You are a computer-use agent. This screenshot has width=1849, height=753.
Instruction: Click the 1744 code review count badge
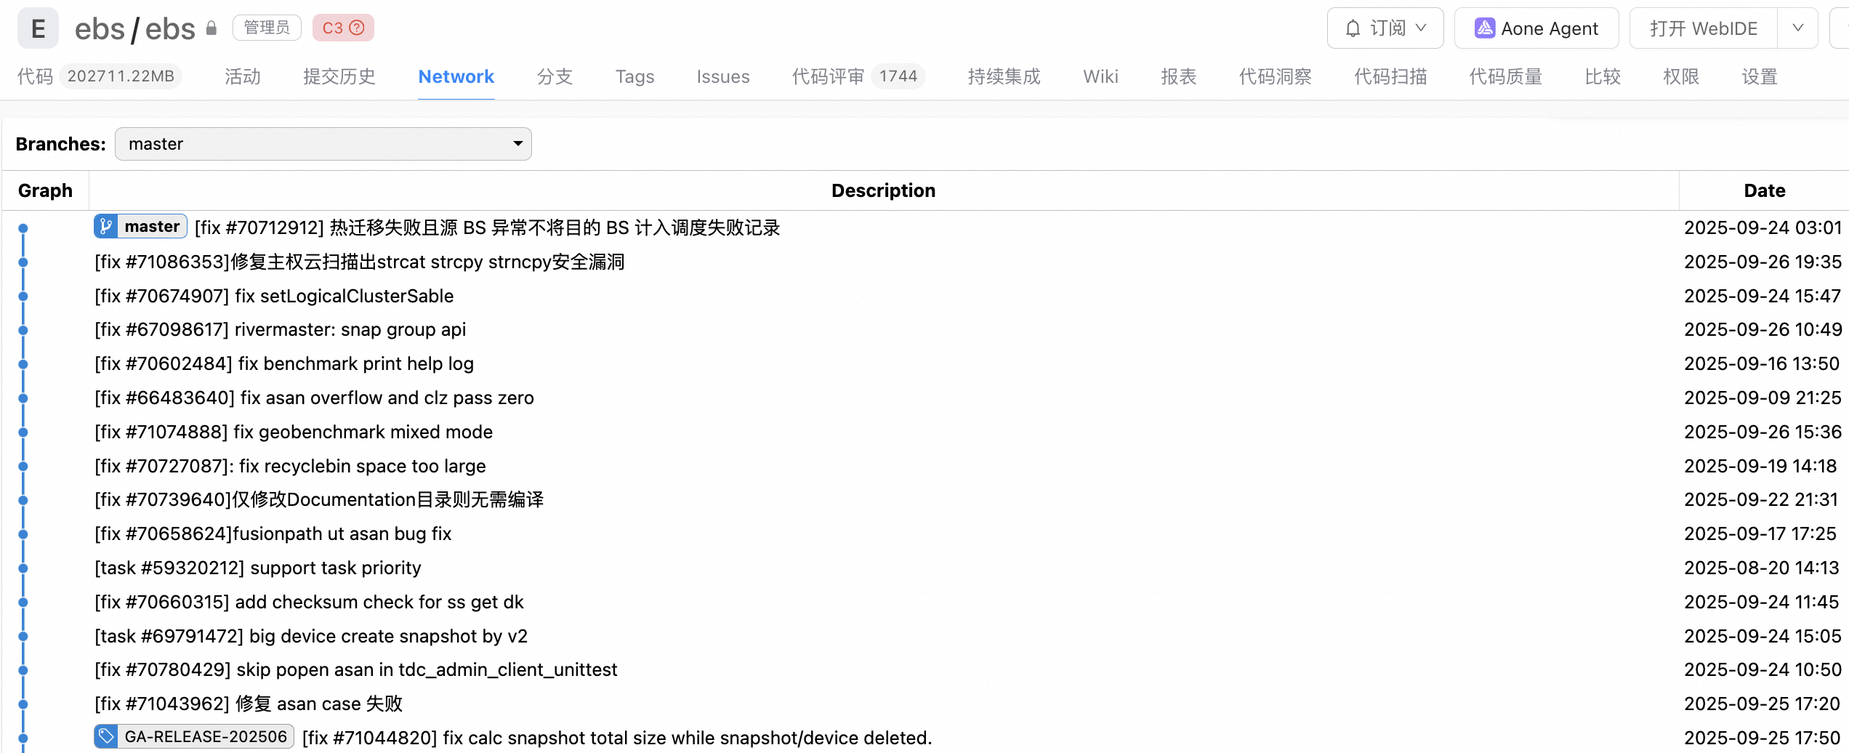click(898, 76)
